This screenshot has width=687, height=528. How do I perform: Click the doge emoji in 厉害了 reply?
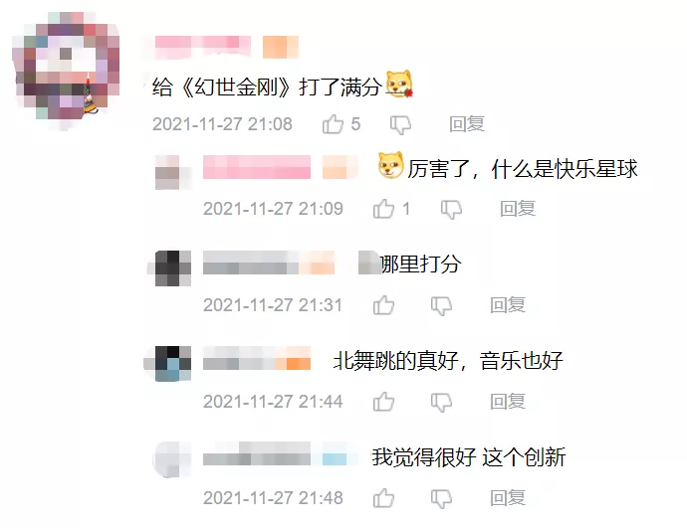390,165
